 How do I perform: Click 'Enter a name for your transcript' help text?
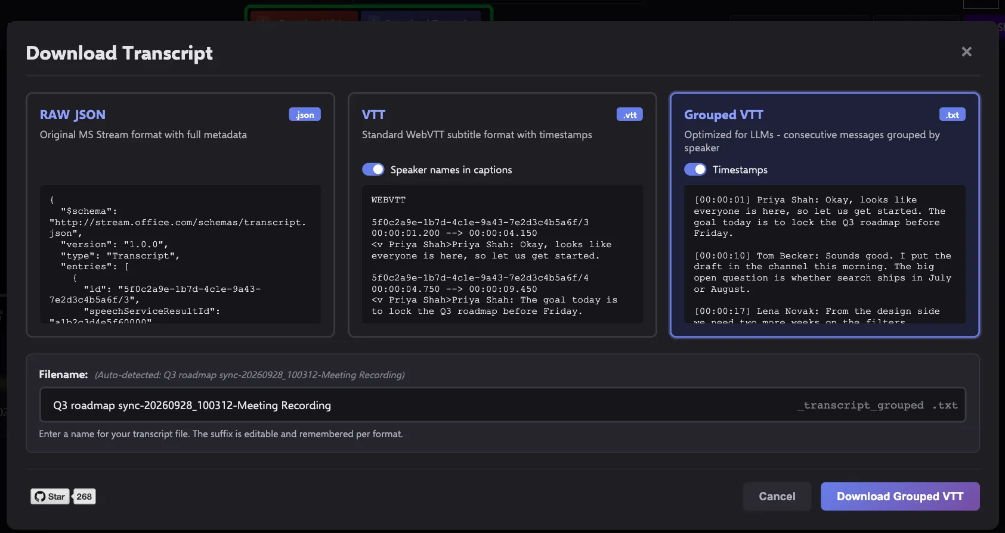click(x=221, y=434)
